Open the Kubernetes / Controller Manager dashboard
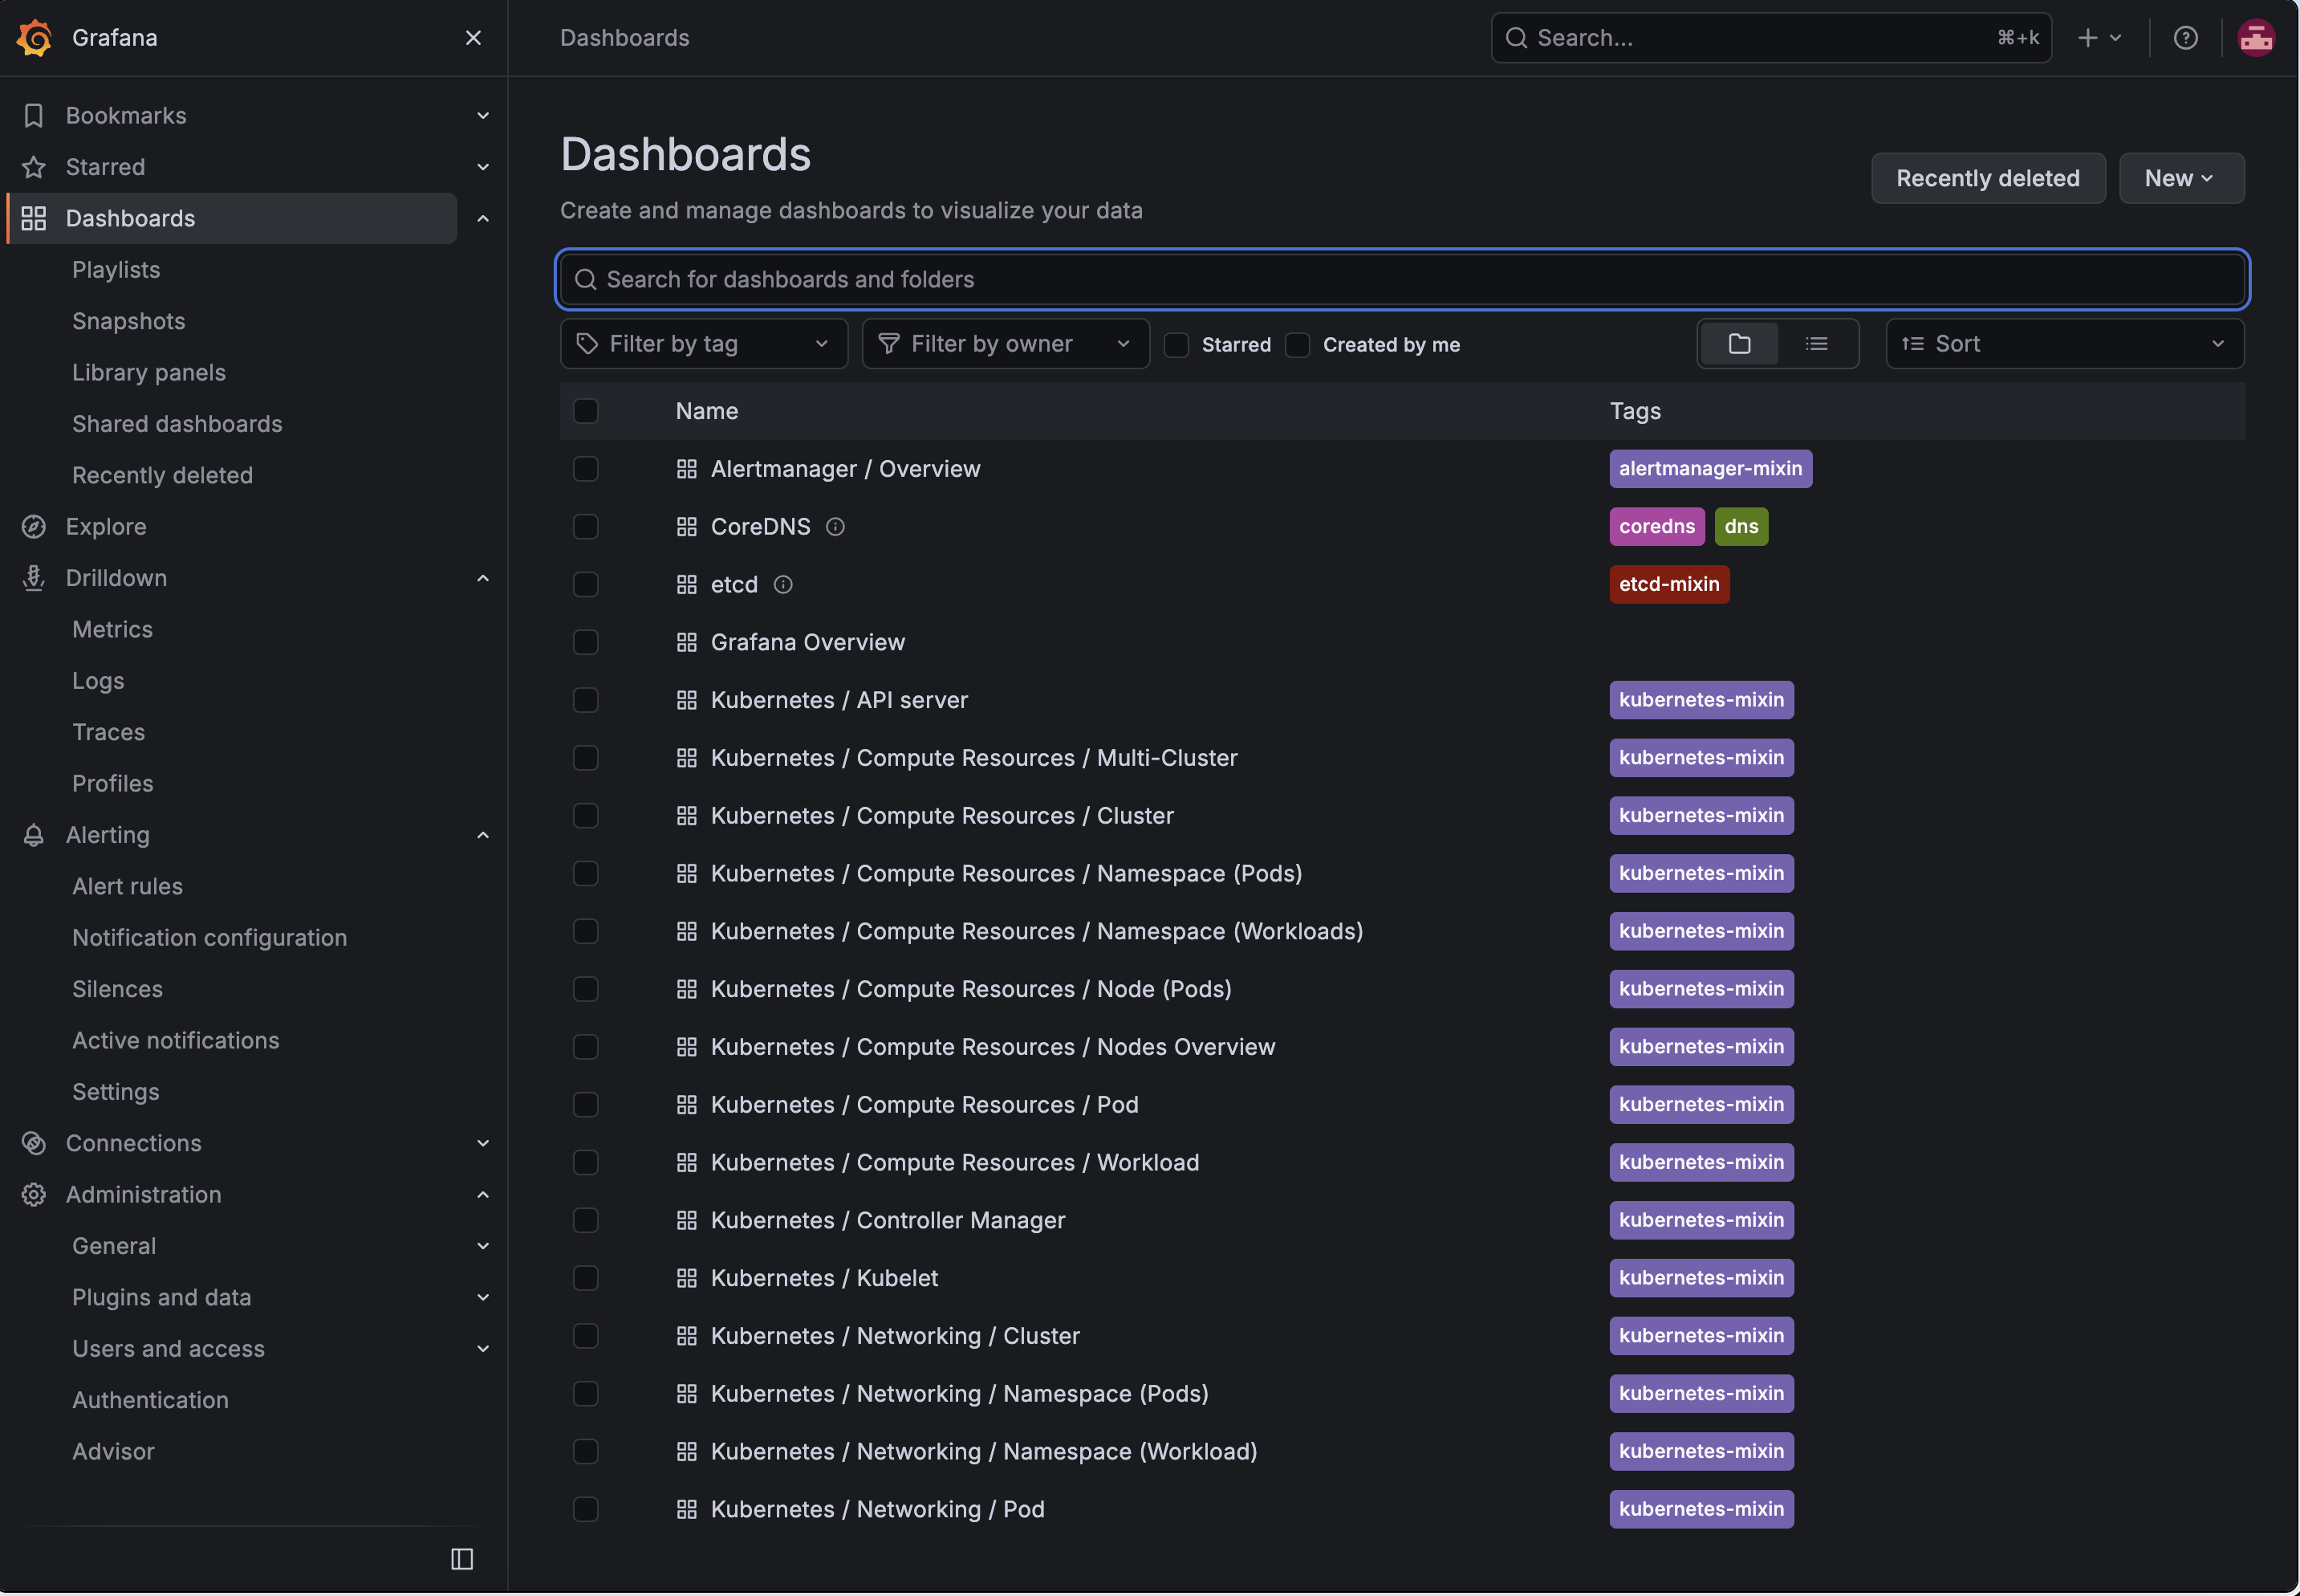This screenshot has height=1596, width=2300. (888, 1220)
